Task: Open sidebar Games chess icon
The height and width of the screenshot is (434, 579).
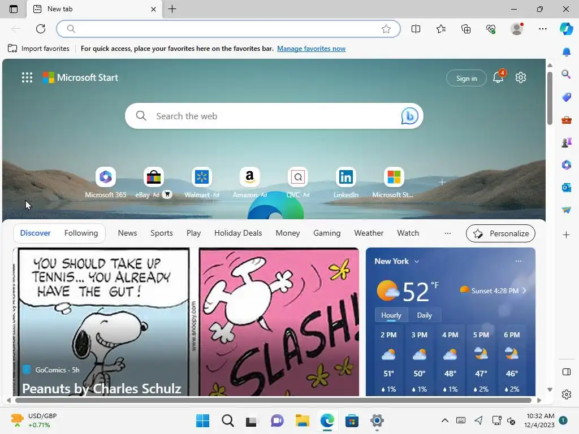Action: click(x=567, y=142)
